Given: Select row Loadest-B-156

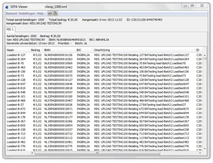Looking at the screenshot, I should coord(104,71).
